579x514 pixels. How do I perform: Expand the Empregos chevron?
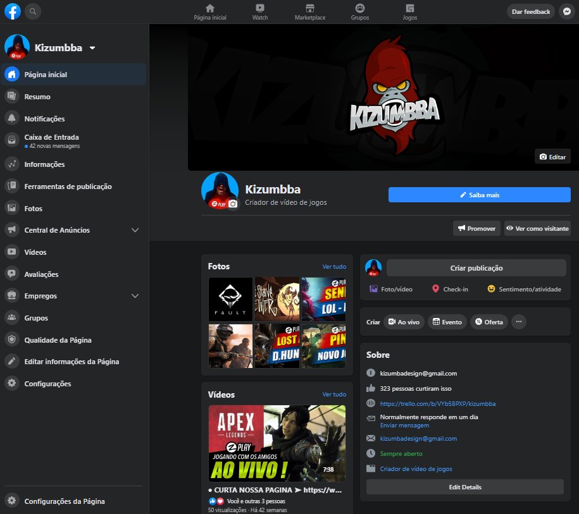(135, 296)
